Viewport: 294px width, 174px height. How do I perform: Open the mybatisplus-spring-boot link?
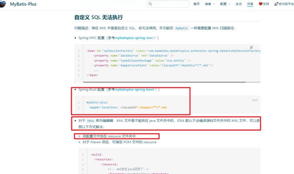pos(134,90)
